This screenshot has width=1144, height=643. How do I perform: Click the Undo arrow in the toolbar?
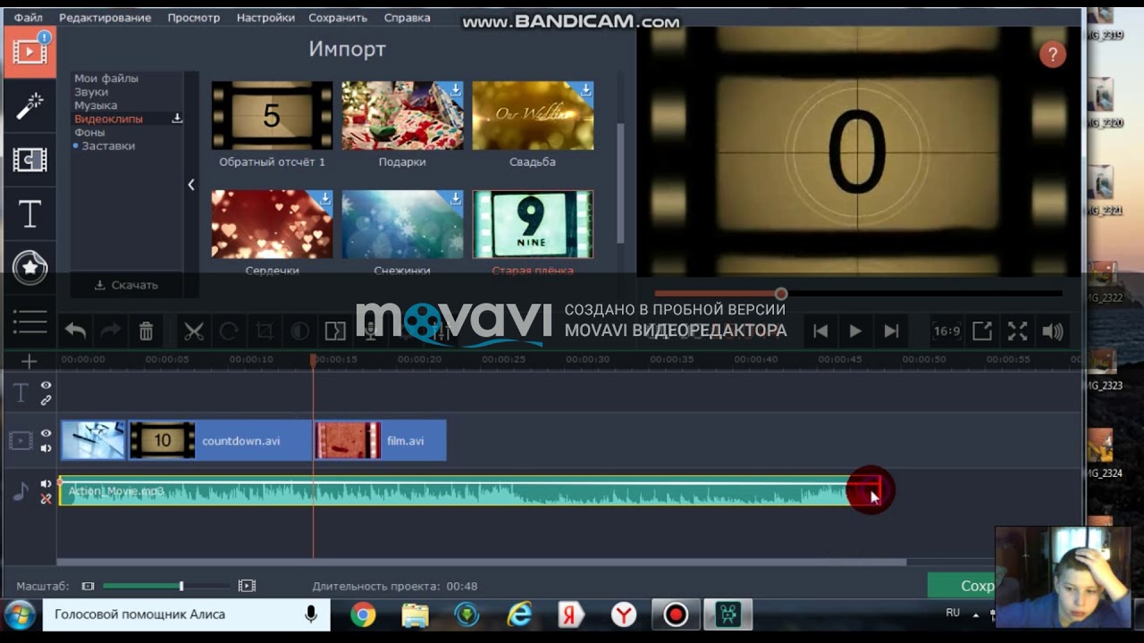[x=75, y=331]
